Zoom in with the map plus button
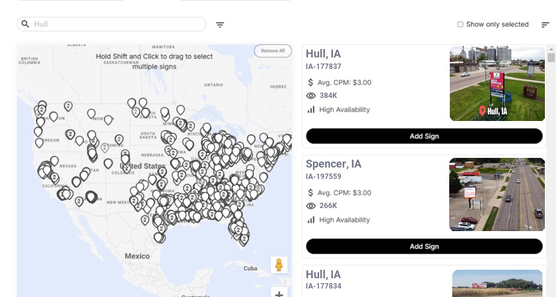The width and height of the screenshot is (557, 297). 278,295
